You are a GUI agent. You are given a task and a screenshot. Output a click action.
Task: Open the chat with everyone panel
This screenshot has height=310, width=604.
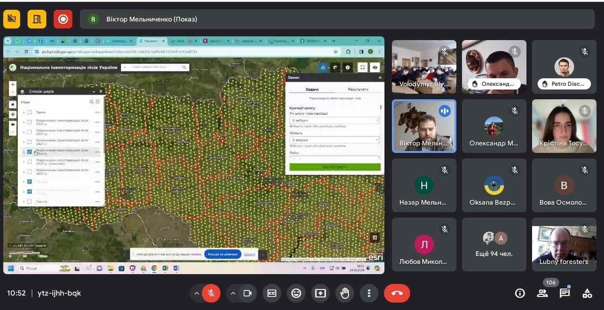pyautogui.click(x=565, y=293)
